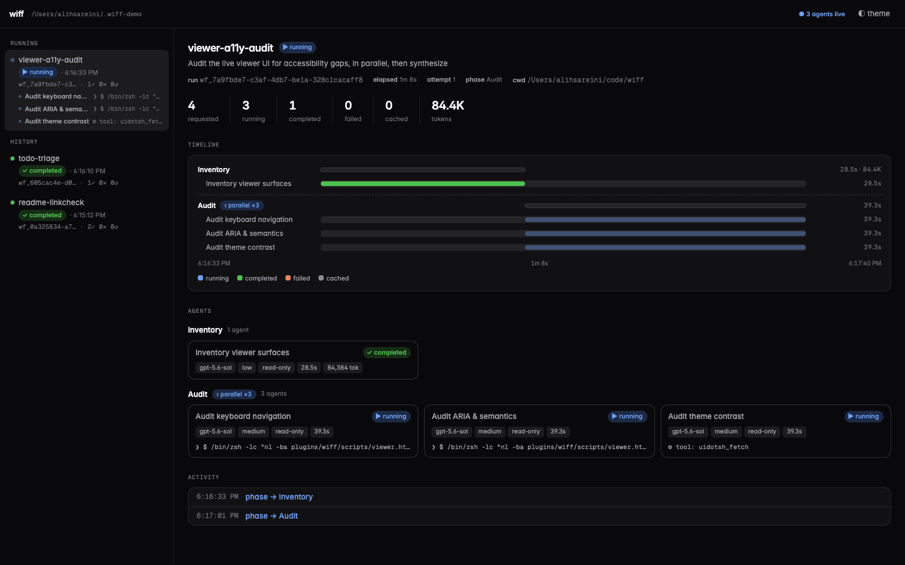Click the Inventory phase timeline bar
This screenshot has height=565, width=905.
pos(423,170)
